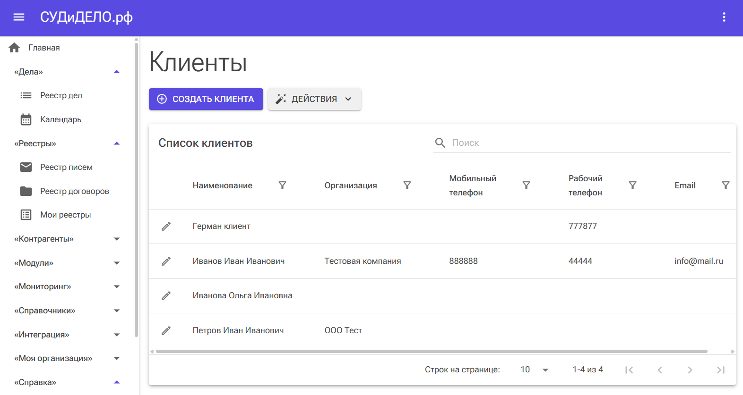Open filter for Организация column
This screenshot has width=743, height=395.
407,185
